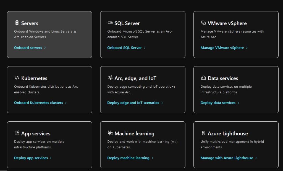Click 'Unify multi-cloud management' description

[232, 144]
